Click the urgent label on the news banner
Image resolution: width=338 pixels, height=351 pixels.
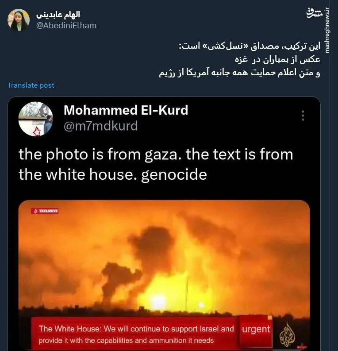click(256, 329)
